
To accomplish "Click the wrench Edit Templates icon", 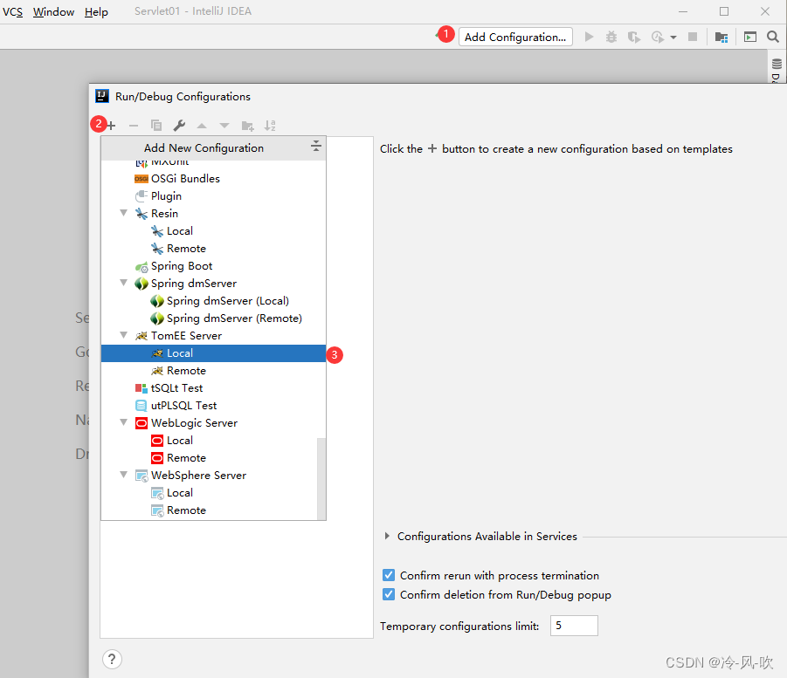I will pyautogui.click(x=179, y=126).
